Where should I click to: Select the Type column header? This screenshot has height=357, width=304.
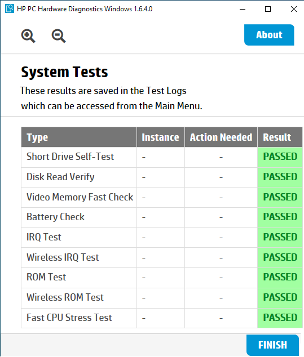coord(79,137)
